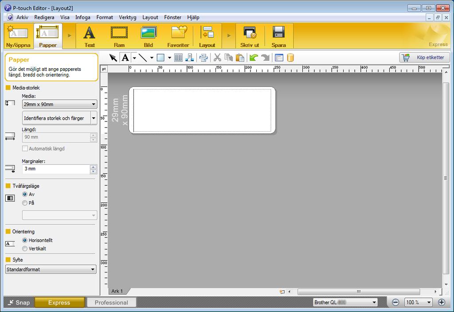The height and width of the screenshot is (312, 454).
Task: Click the Köp etiketter button
Action: (x=424, y=58)
